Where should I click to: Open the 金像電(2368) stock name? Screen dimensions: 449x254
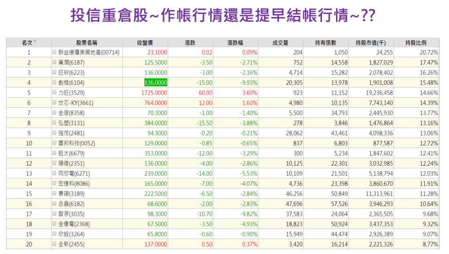72,224
